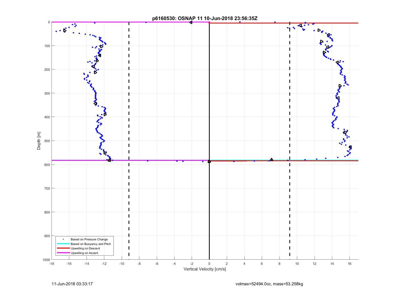Click legend entry Upwelling on Descent
The height and width of the screenshot is (292, 396).
85,248
